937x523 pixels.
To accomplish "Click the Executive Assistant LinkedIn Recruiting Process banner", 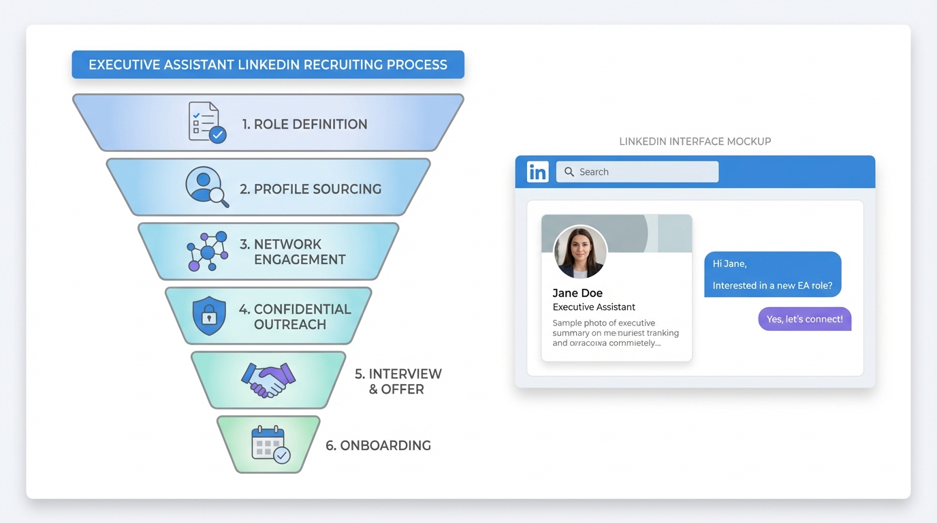I will point(268,64).
